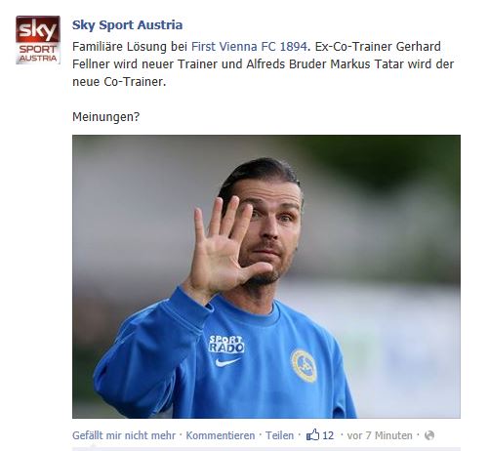The image size is (489, 451).
Task: Click the thumbs-up likes icon
Action: tap(312, 434)
